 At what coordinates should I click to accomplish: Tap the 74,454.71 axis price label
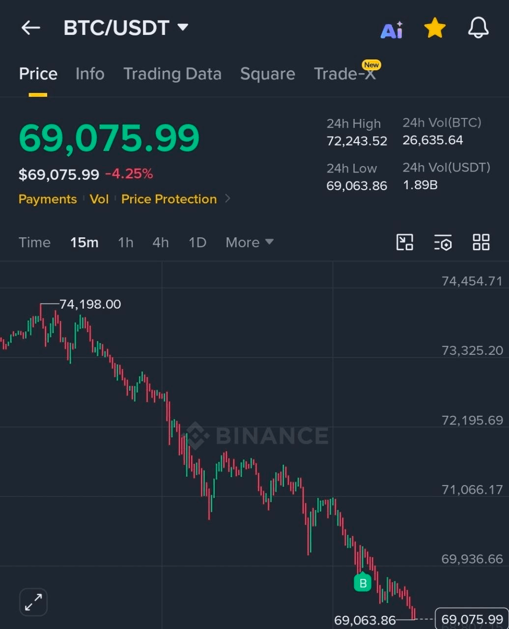(472, 281)
